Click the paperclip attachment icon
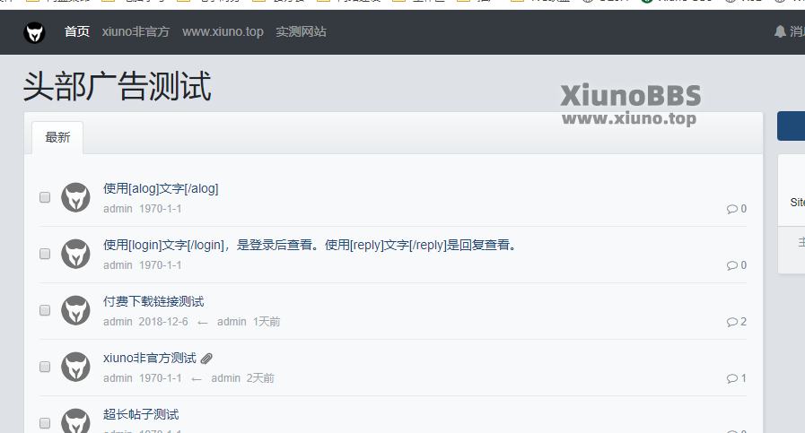This screenshot has width=805, height=433. pyautogui.click(x=206, y=358)
